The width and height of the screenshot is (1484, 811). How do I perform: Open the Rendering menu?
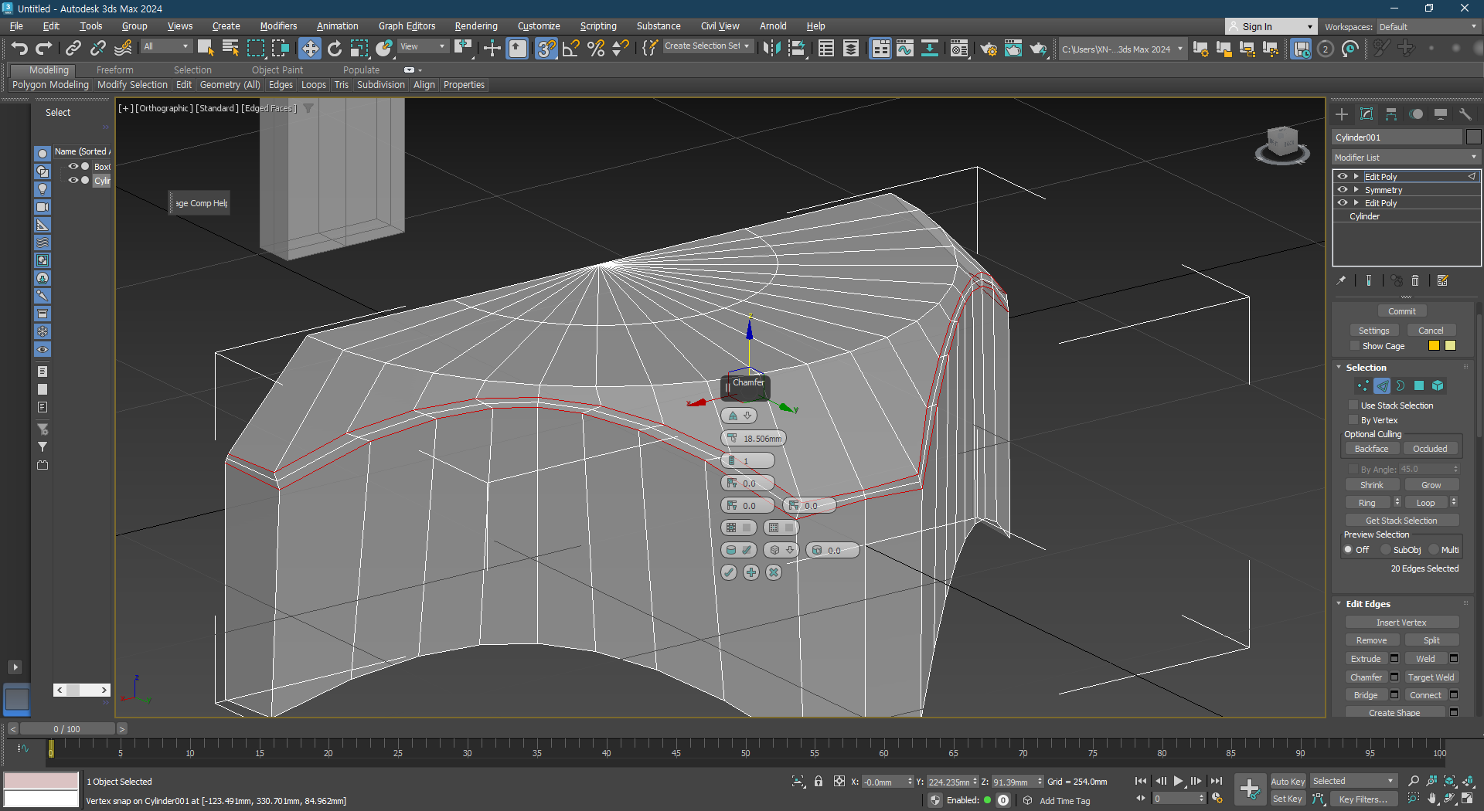[x=476, y=26]
